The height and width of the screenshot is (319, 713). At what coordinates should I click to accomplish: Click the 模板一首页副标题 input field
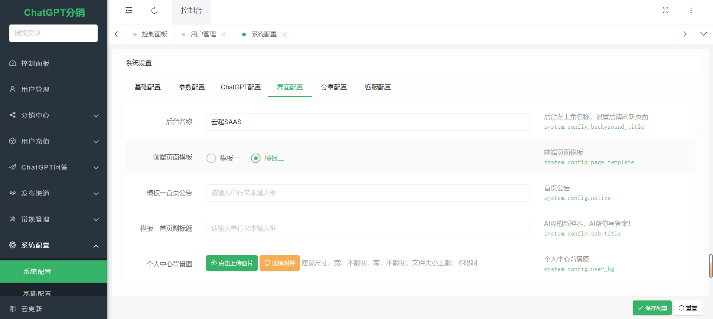click(x=368, y=228)
